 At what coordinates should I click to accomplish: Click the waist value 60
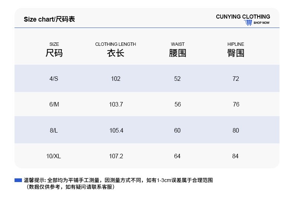pyautogui.click(x=177, y=130)
